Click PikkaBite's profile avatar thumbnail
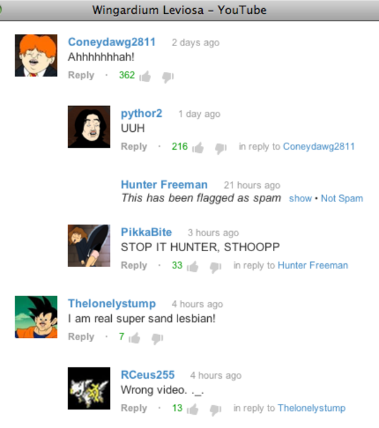The height and width of the screenshot is (428, 379). pos(89,246)
